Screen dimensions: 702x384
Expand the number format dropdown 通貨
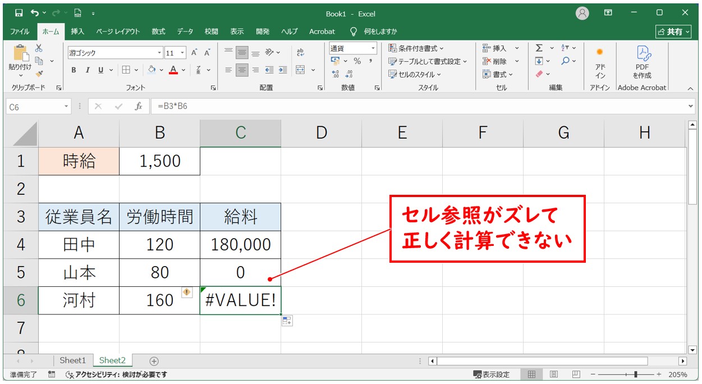click(373, 49)
